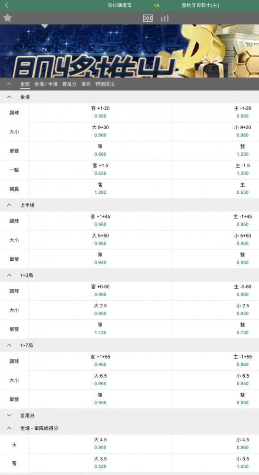Expand the 首尾分 section
259x475 pixels.
[9, 416]
